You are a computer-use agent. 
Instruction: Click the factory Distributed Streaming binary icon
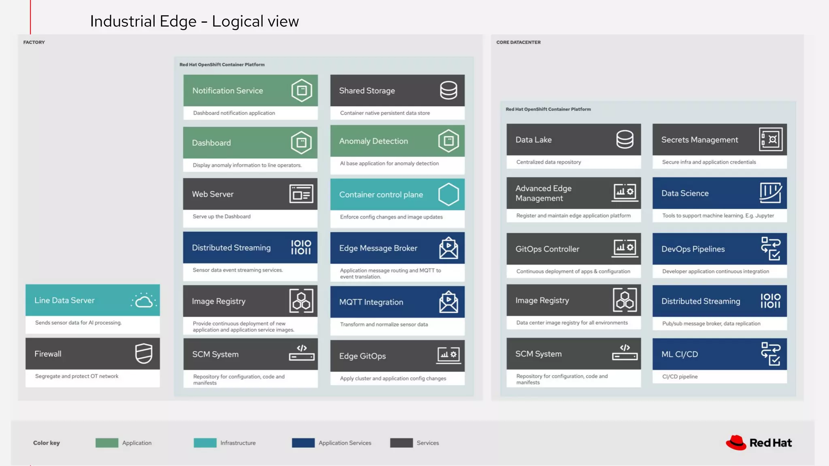[301, 247]
